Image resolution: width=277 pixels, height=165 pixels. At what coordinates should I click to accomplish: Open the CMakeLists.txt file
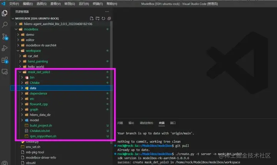pyautogui.click(x=40, y=131)
